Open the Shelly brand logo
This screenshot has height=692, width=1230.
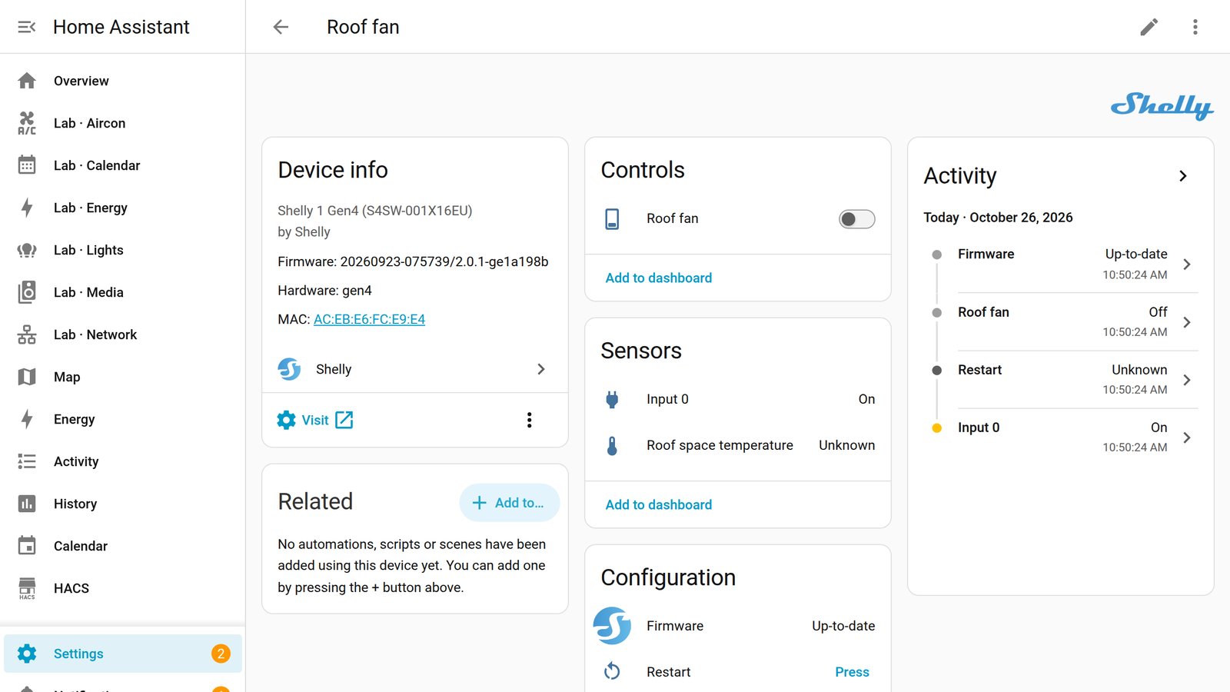click(1162, 105)
